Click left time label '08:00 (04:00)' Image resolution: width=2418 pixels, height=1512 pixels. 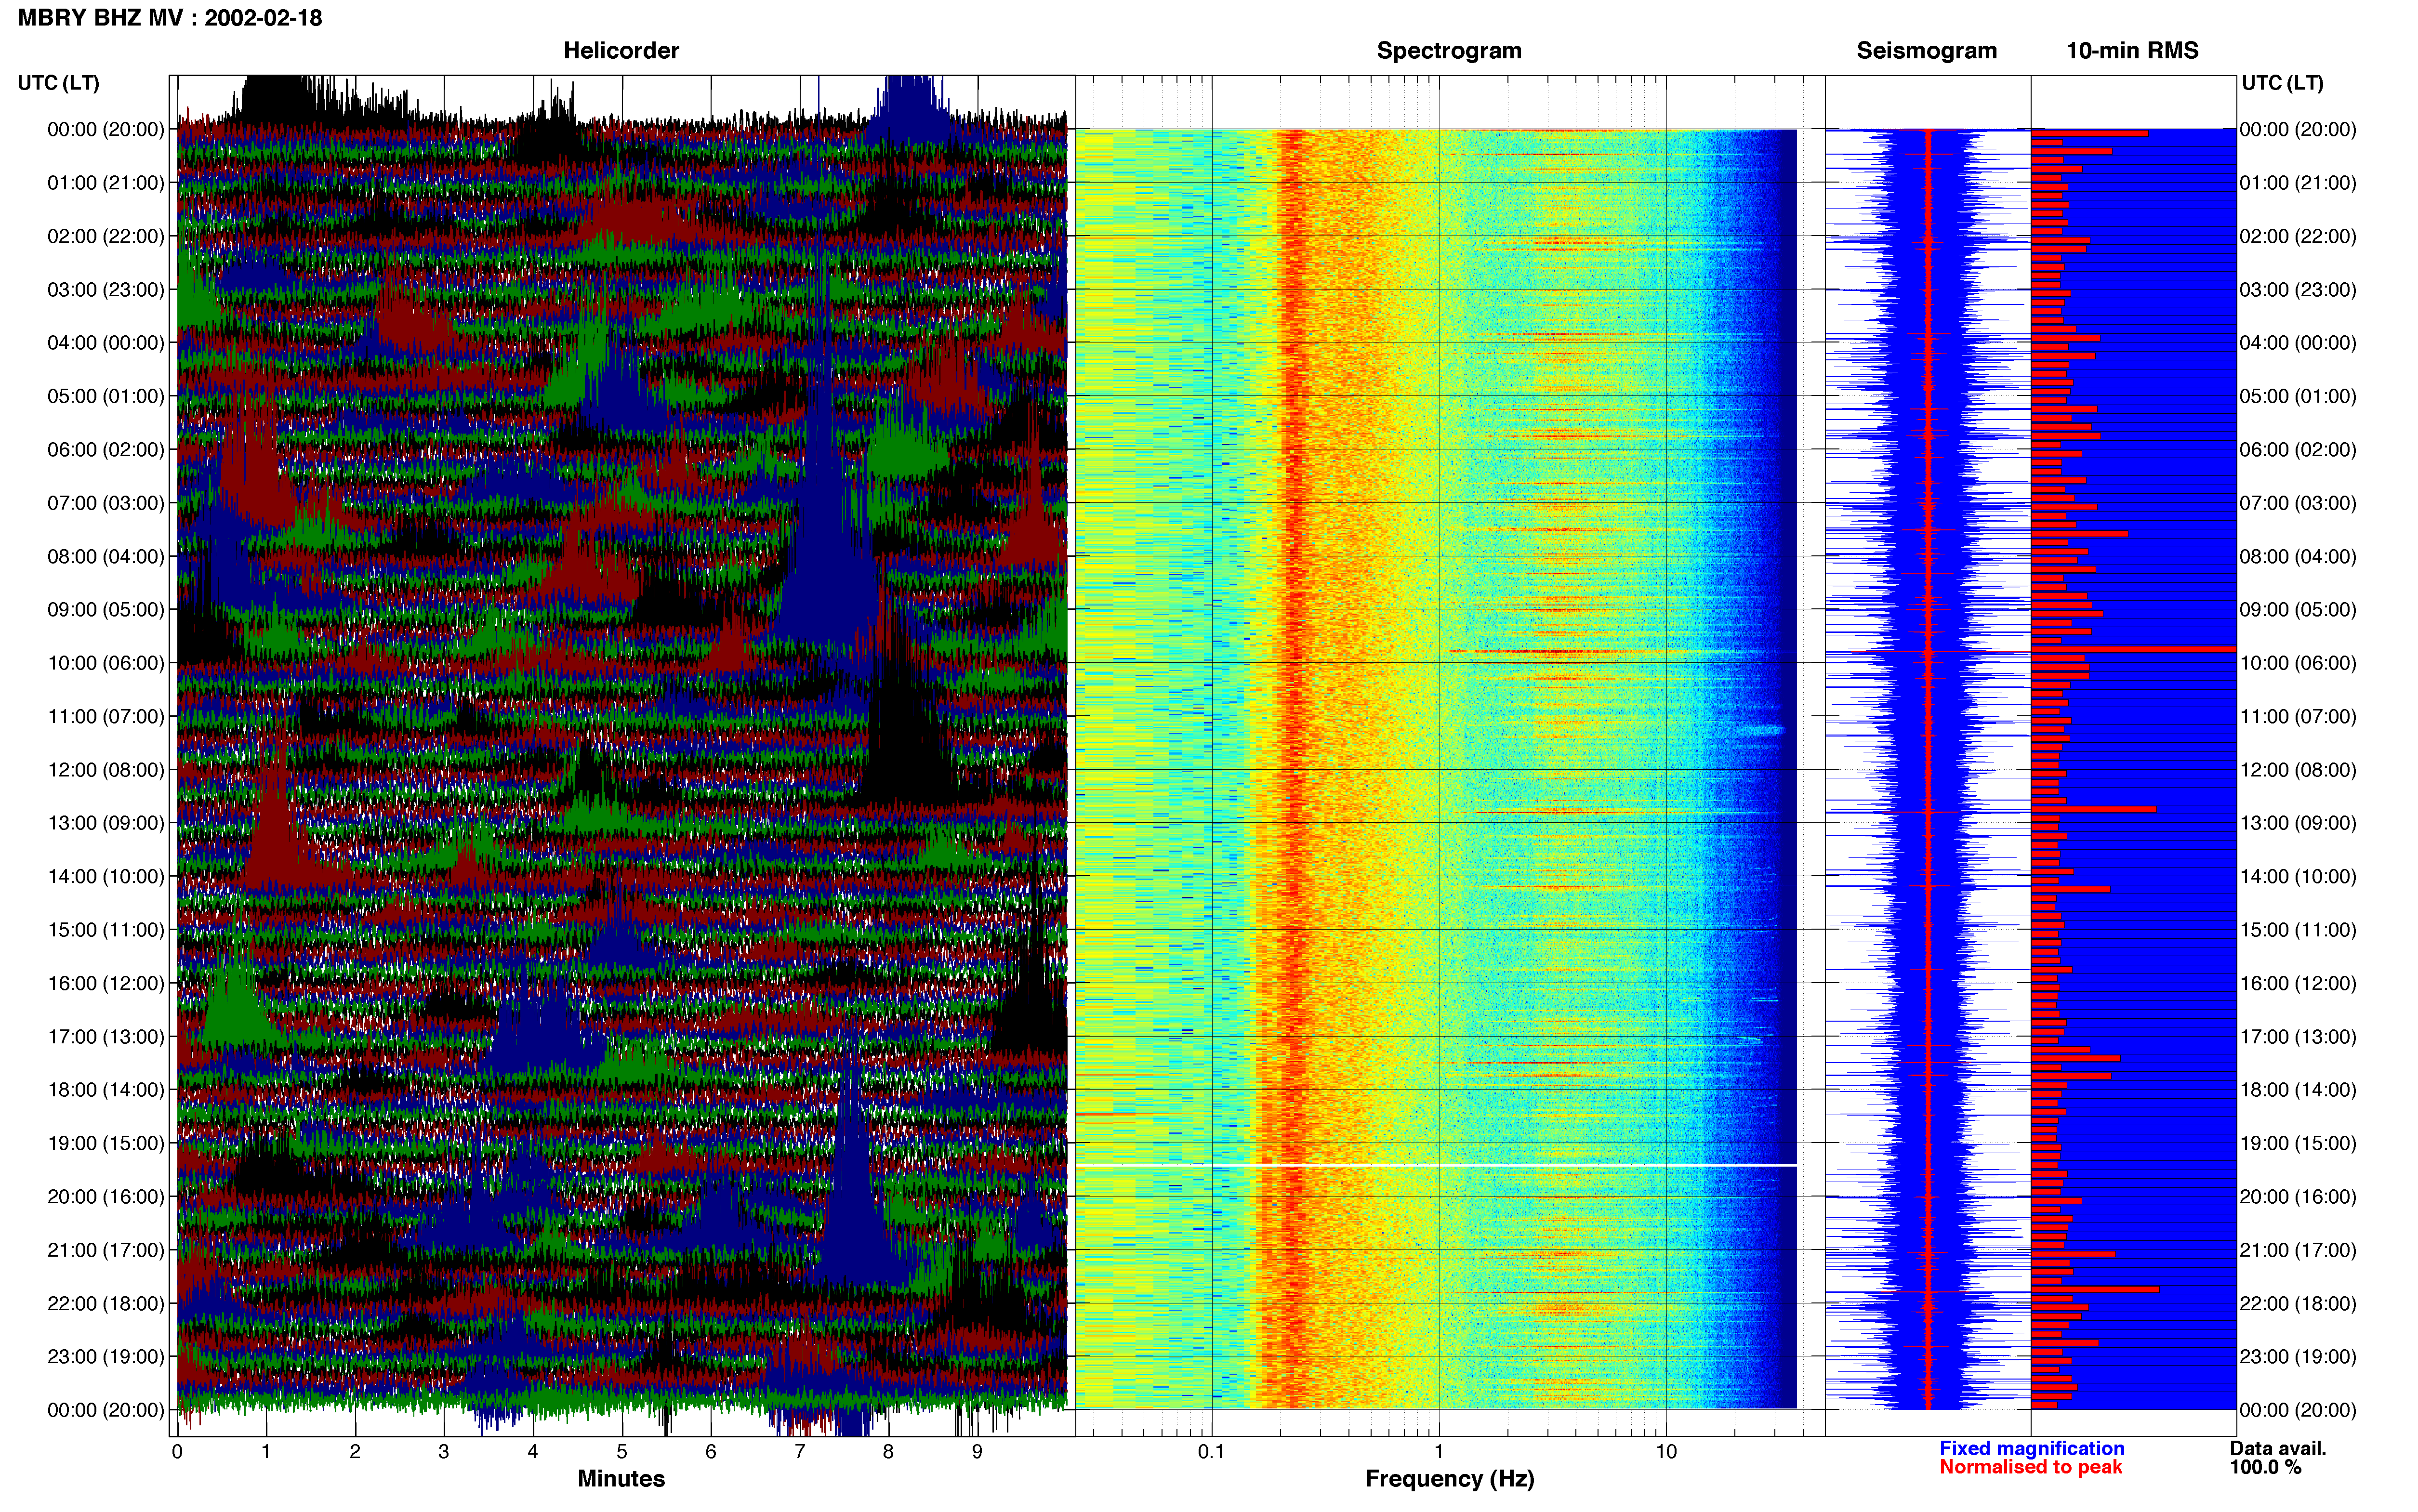[x=106, y=556]
